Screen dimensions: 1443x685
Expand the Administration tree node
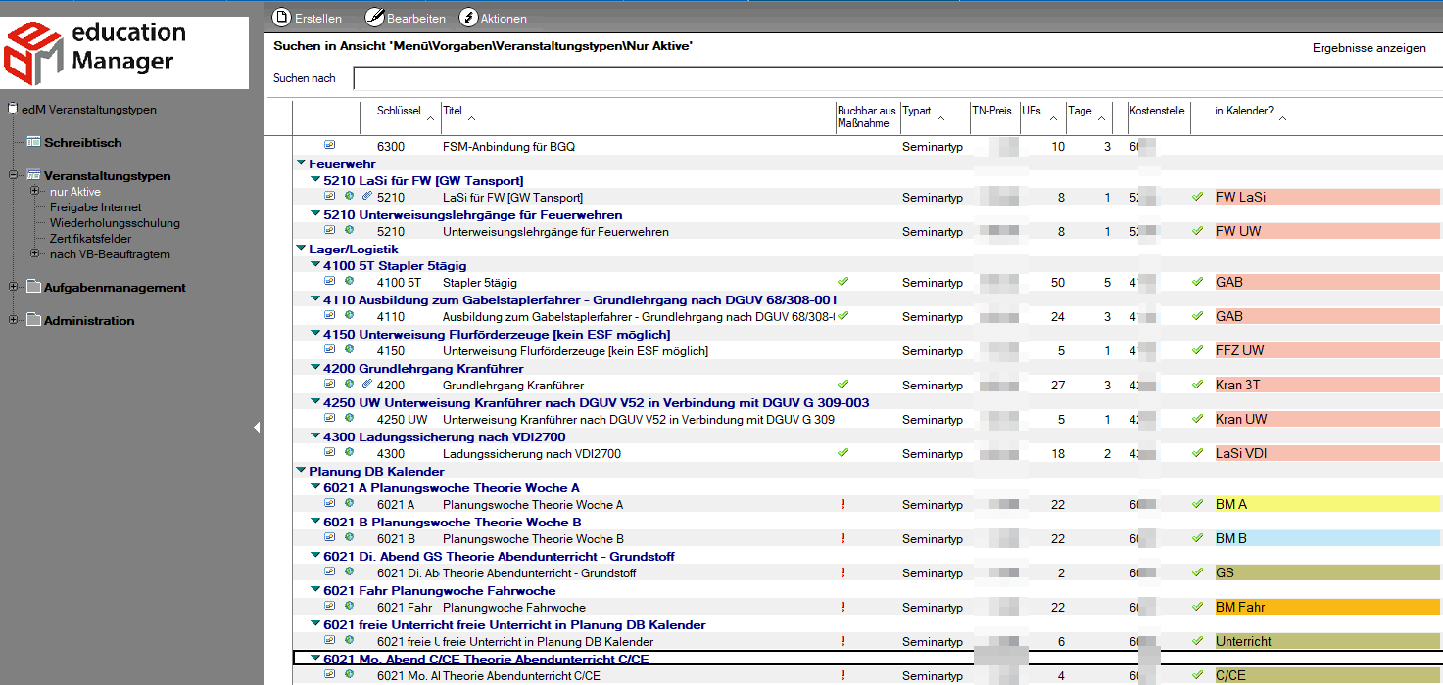pyautogui.click(x=13, y=321)
